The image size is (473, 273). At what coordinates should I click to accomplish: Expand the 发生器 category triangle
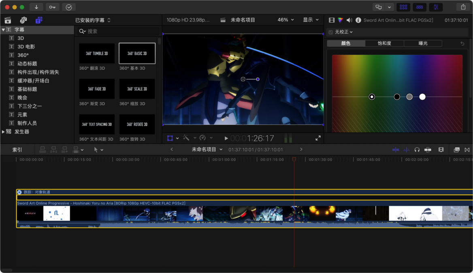[x=3, y=132]
